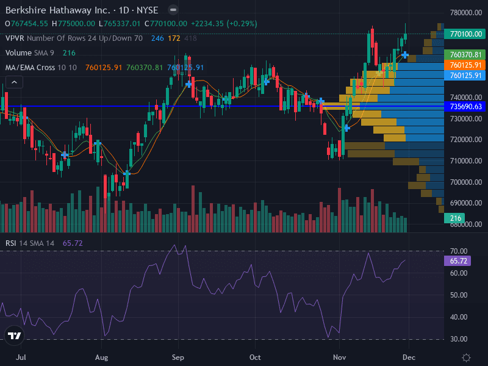This screenshot has width=488, height=366.
Task: Click the RSI 30.00 axis level
Action: tap(459, 339)
